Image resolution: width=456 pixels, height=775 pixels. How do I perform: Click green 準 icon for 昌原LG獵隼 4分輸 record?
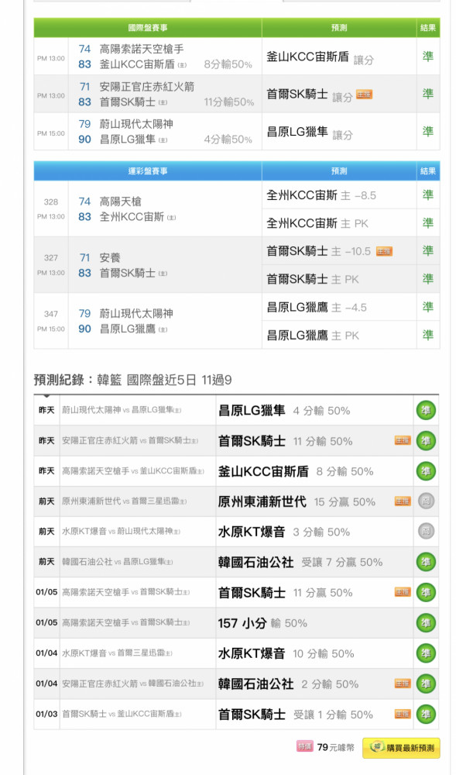426,410
